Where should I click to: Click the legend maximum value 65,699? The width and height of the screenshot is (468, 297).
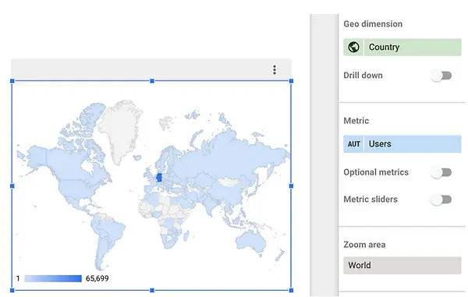[x=97, y=278]
